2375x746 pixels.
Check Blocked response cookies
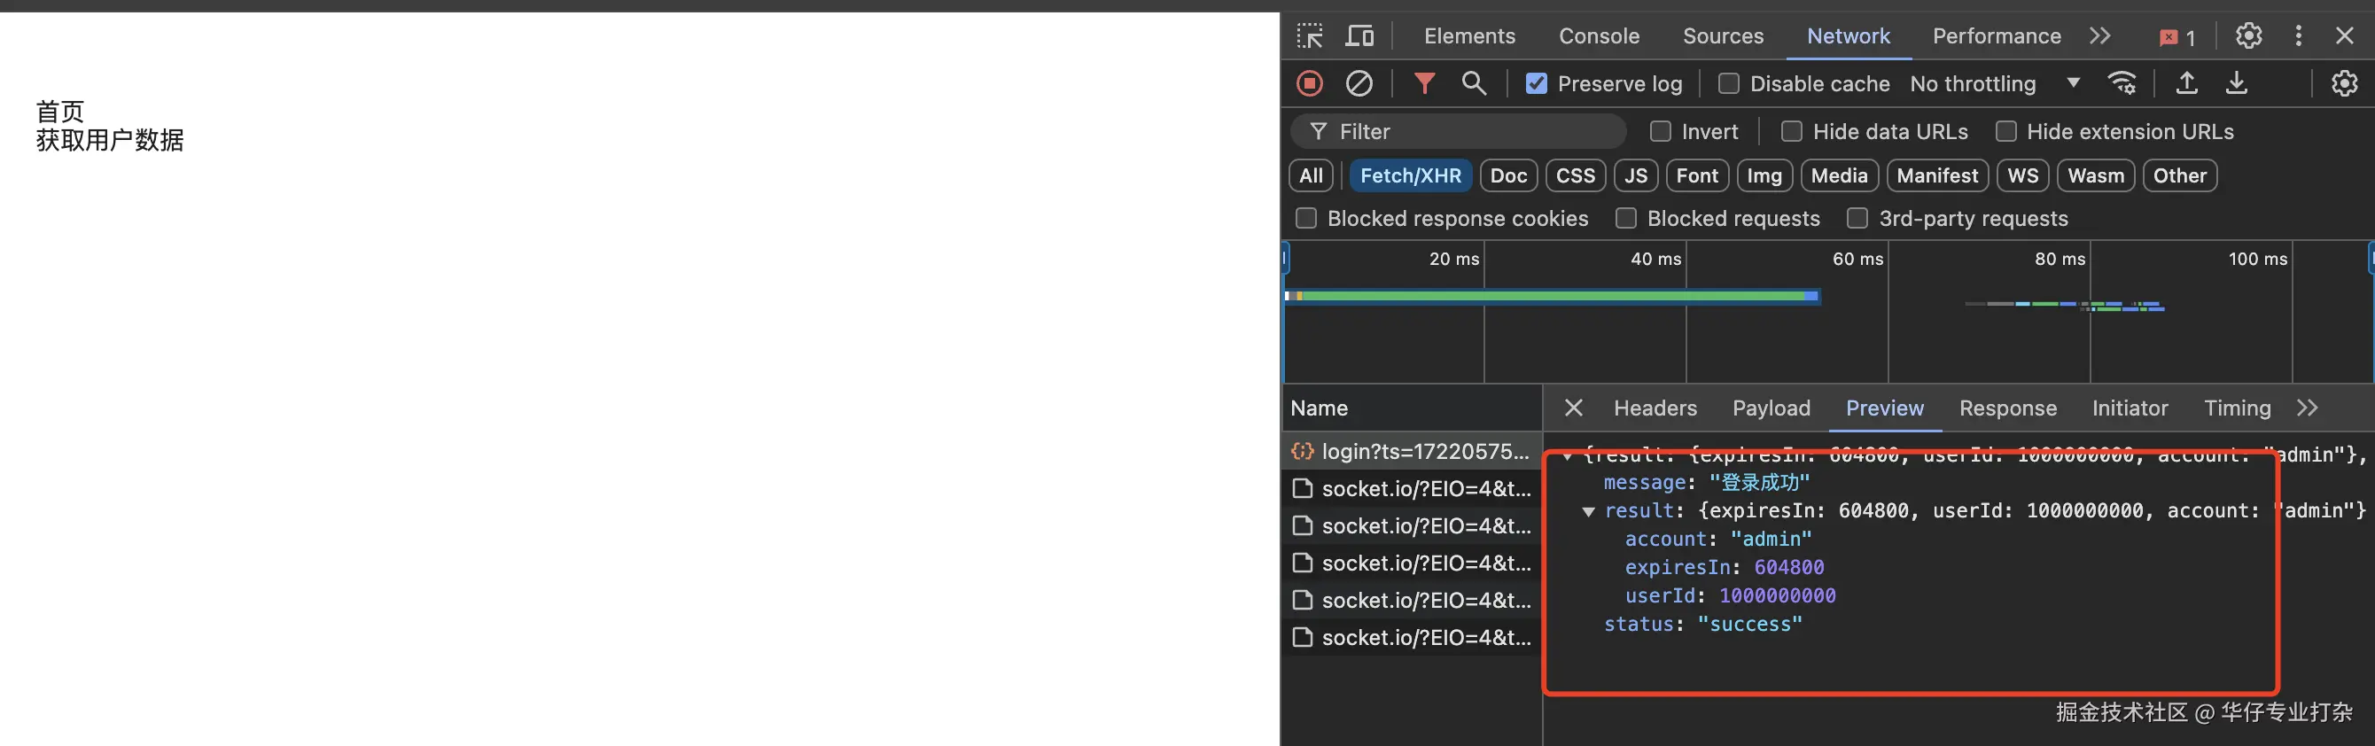[1305, 219]
